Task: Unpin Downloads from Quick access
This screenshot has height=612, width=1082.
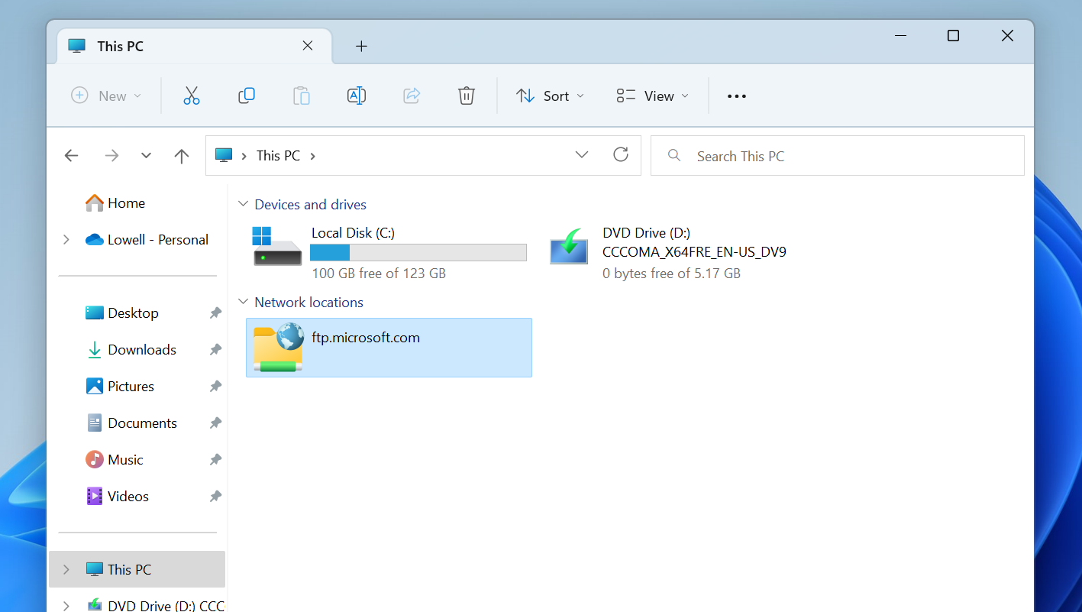Action: tap(215, 349)
